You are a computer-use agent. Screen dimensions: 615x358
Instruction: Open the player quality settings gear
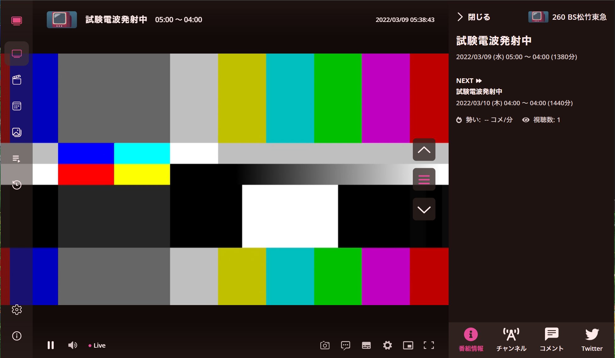[x=387, y=345]
